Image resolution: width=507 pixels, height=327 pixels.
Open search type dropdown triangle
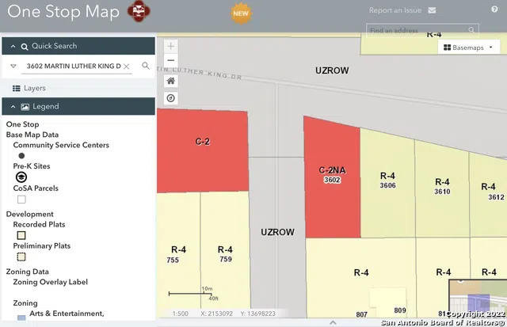[x=13, y=67]
